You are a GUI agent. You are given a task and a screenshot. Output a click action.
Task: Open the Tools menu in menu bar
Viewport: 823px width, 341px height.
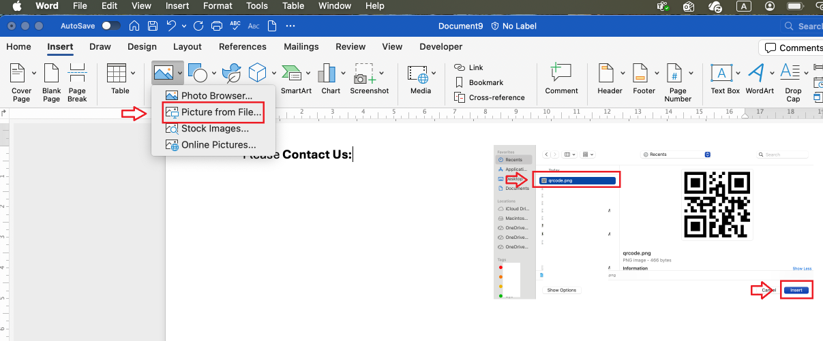click(257, 6)
